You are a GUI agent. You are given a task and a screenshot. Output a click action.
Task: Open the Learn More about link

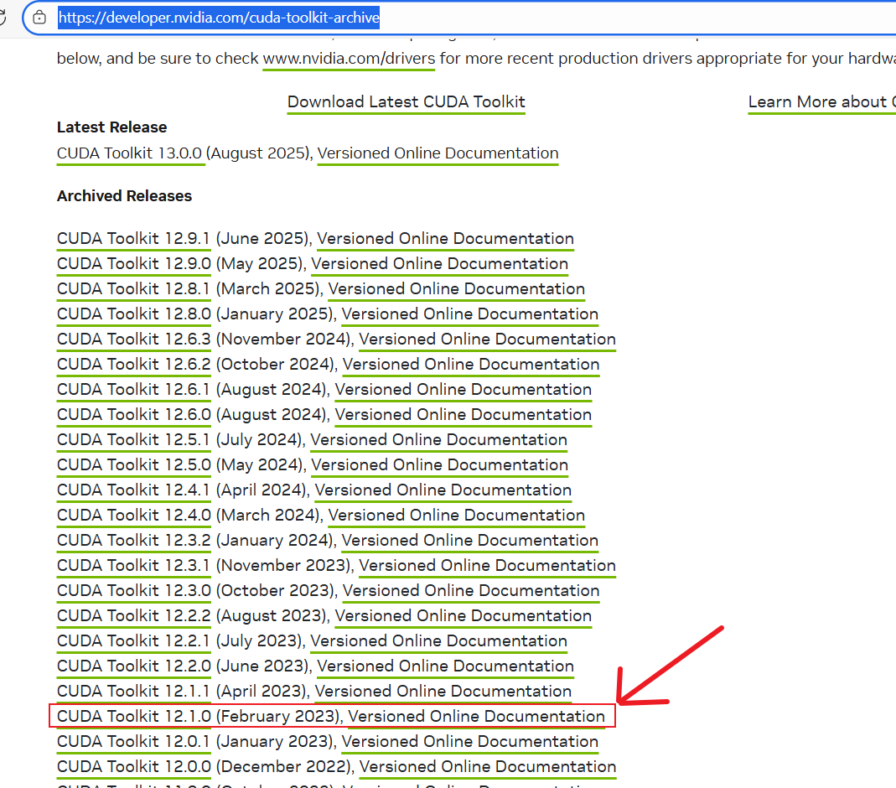click(x=821, y=101)
